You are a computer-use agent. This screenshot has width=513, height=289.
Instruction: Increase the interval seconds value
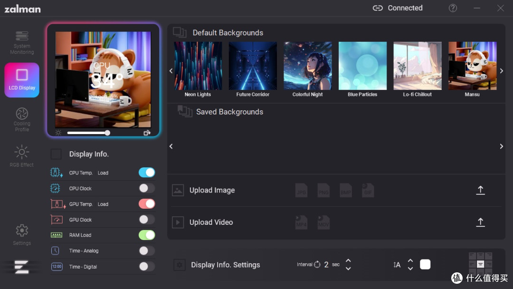click(x=349, y=260)
